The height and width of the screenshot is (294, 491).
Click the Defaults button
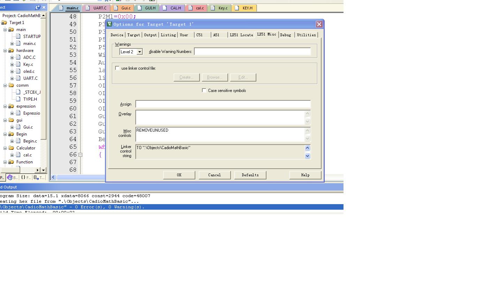(x=250, y=175)
